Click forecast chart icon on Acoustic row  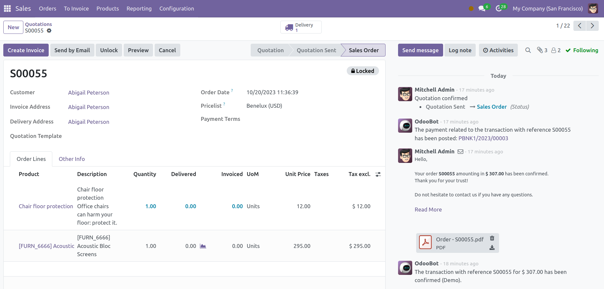point(203,246)
